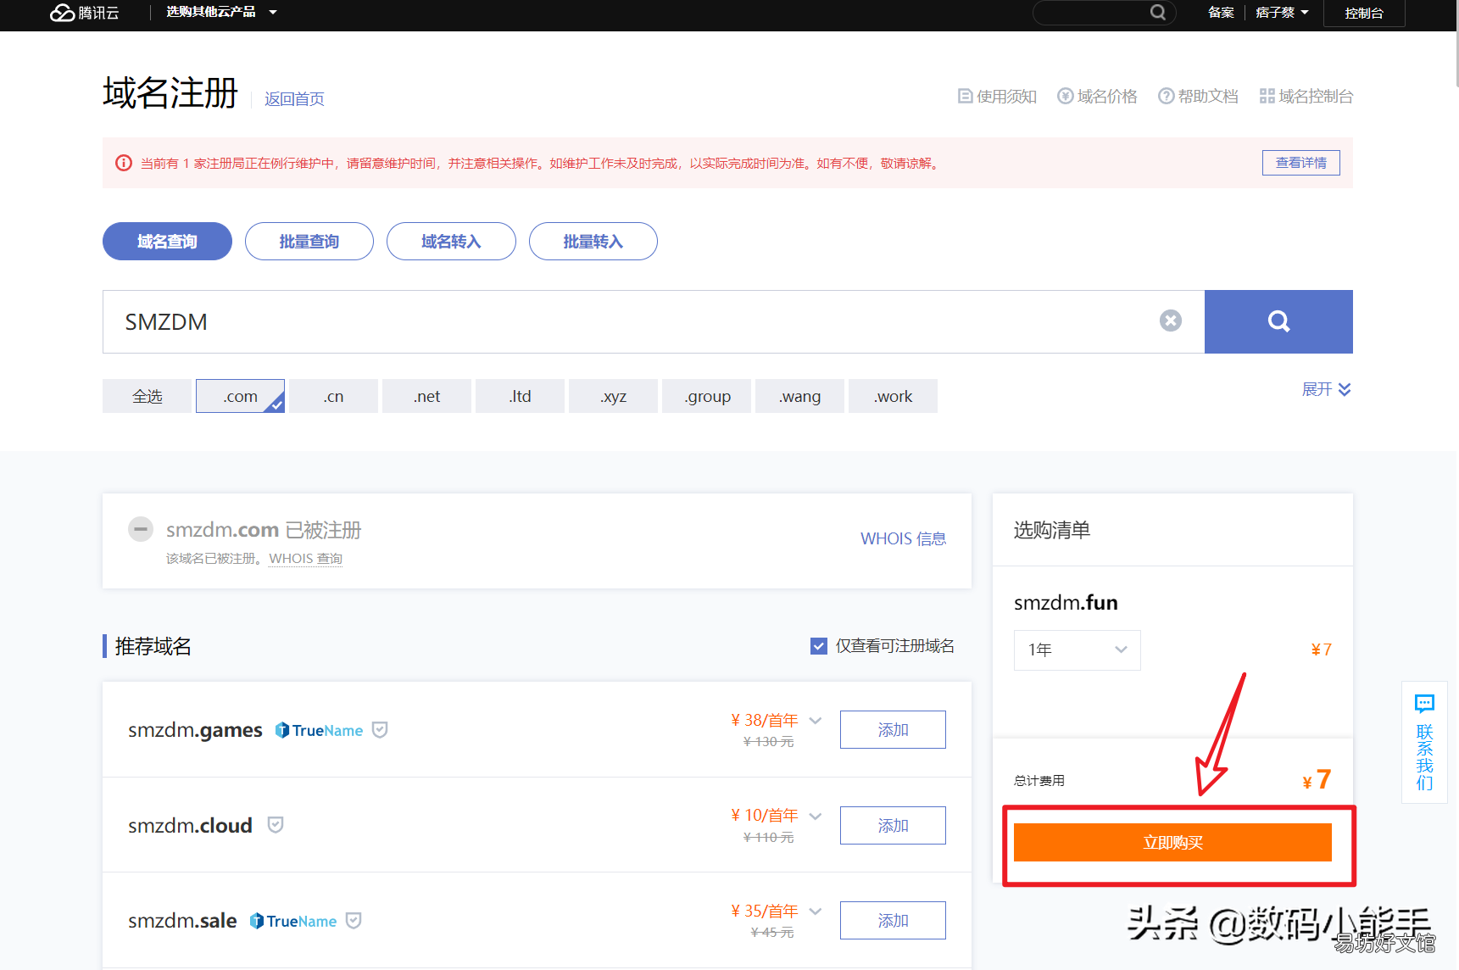Viewport: 1459px width, 970px height.
Task: Click the smzdm.sale domain name
Action: pos(182,921)
